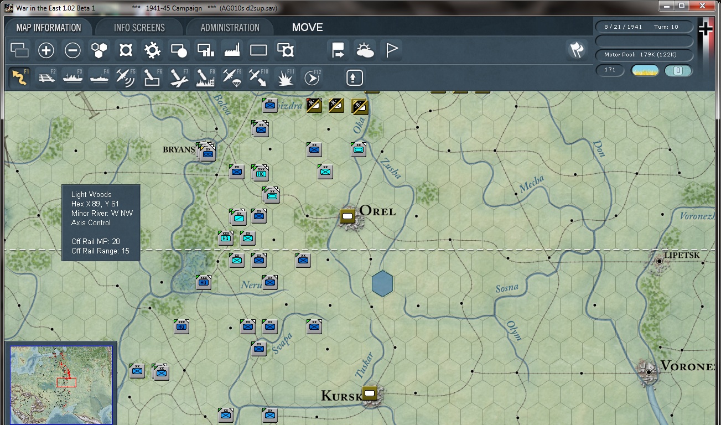Click the flag with arrow icon

click(x=338, y=51)
